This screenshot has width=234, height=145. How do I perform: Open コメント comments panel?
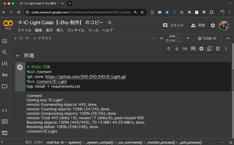point(173,25)
